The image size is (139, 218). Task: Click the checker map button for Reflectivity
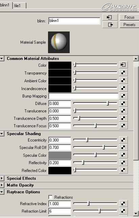coord(123,163)
